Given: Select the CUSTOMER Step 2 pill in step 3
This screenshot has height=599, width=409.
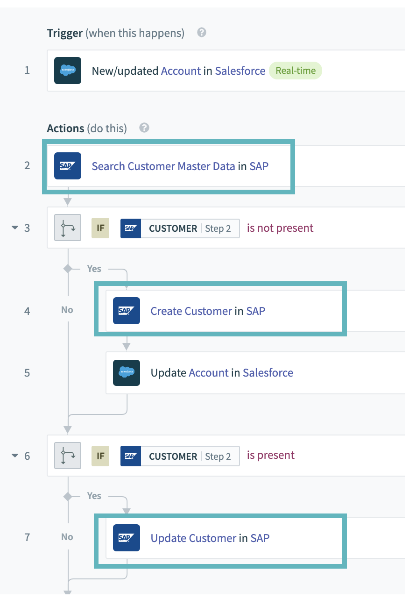Looking at the screenshot, I should [x=180, y=228].
